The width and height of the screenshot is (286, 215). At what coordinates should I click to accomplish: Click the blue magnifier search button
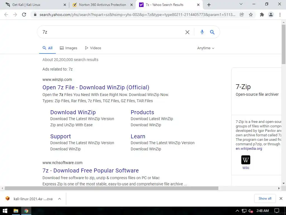212,32
